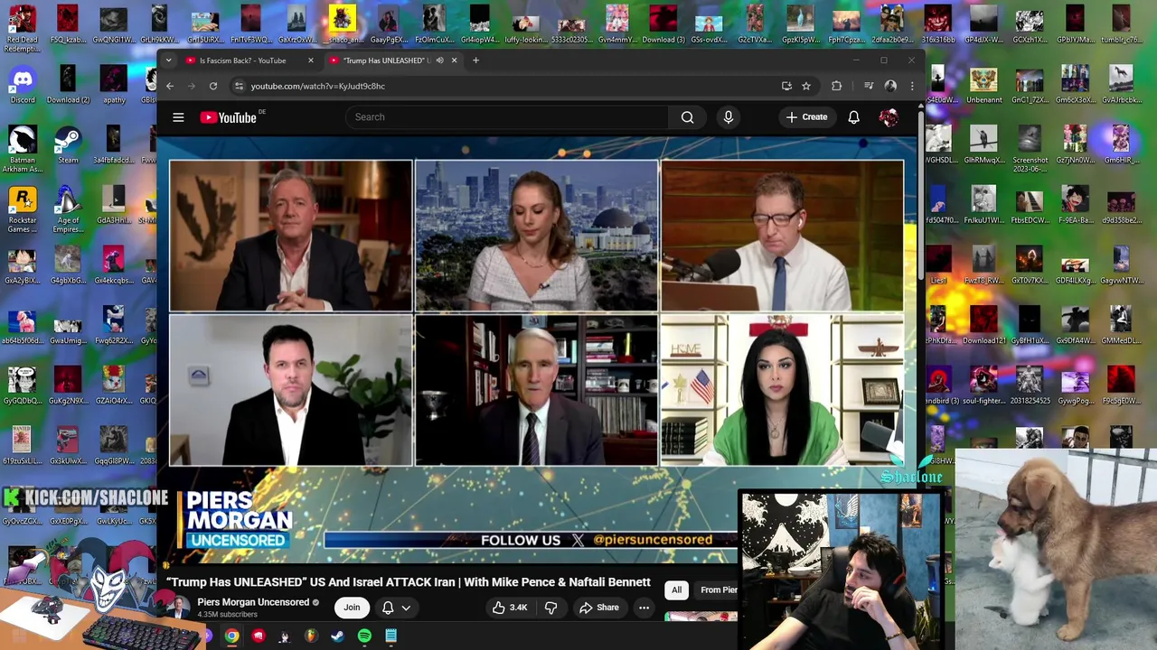Open Chrome three-dot menu

coord(911,86)
